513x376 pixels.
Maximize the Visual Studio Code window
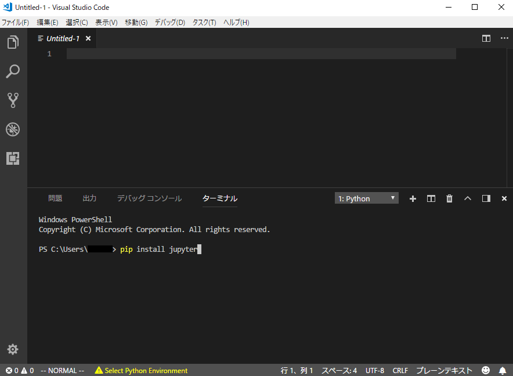(475, 7)
